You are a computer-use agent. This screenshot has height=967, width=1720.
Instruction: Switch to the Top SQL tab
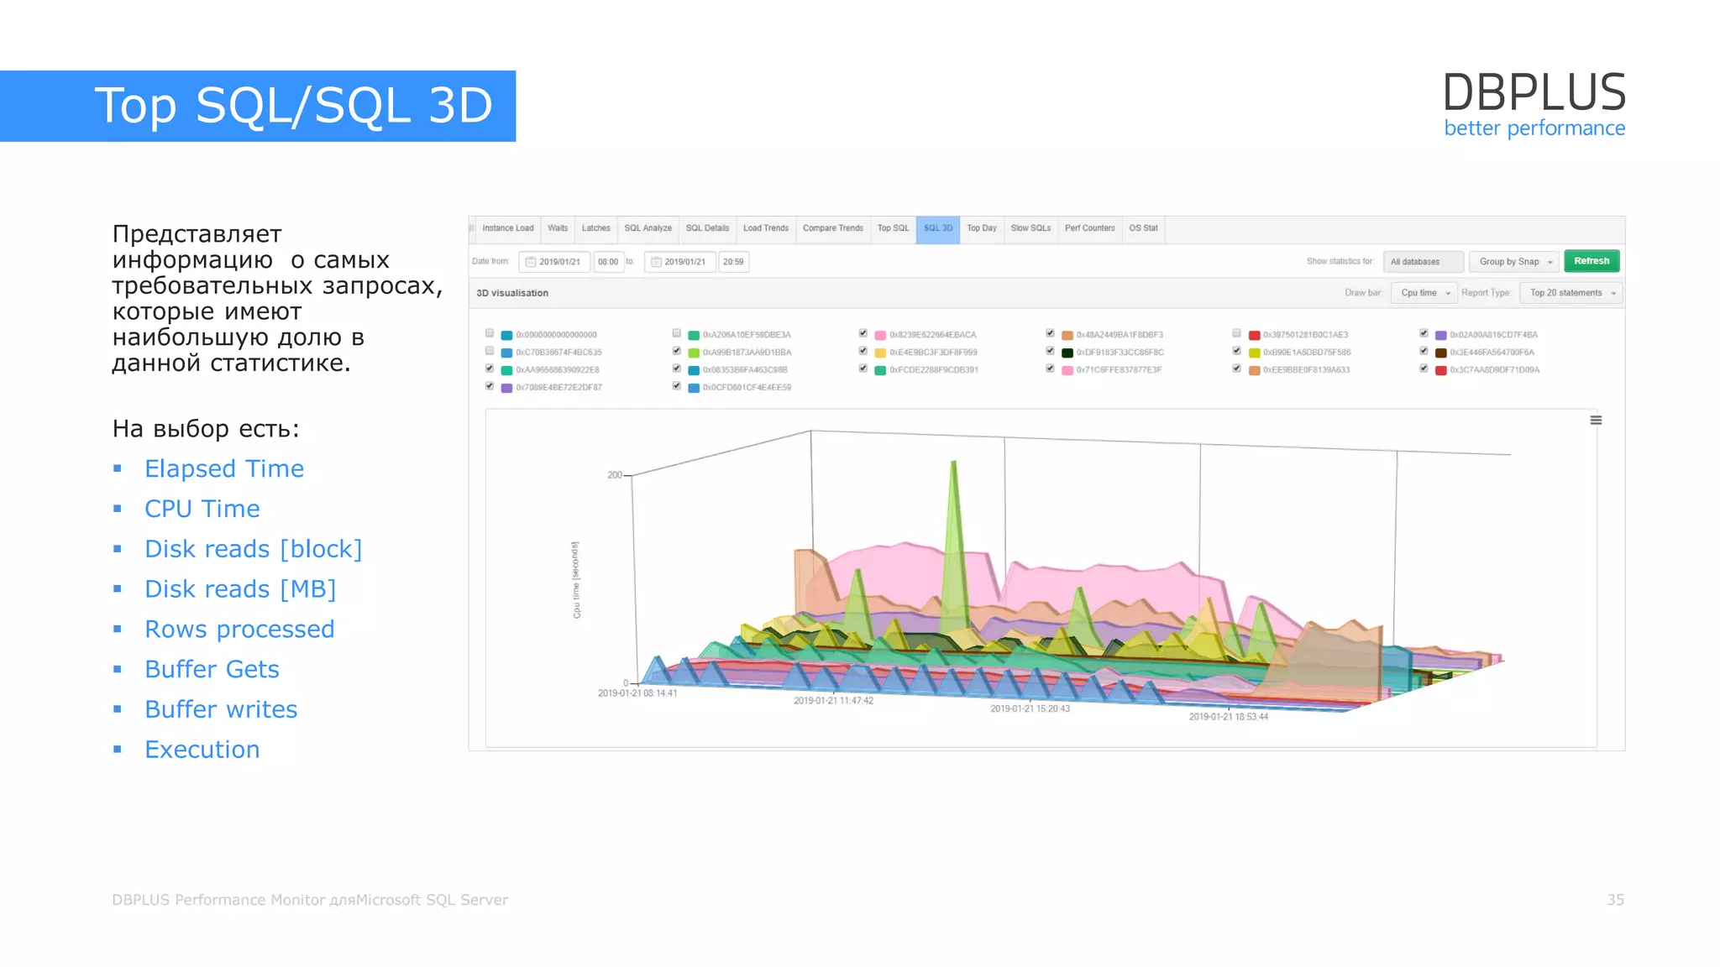coord(893,228)
